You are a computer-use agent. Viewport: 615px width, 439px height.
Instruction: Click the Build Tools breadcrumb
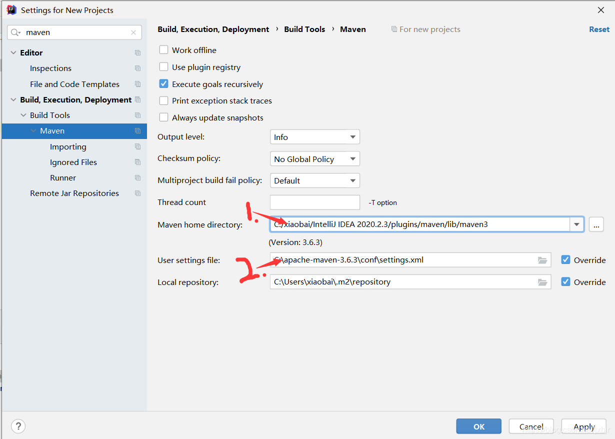(x=304, y=29)
